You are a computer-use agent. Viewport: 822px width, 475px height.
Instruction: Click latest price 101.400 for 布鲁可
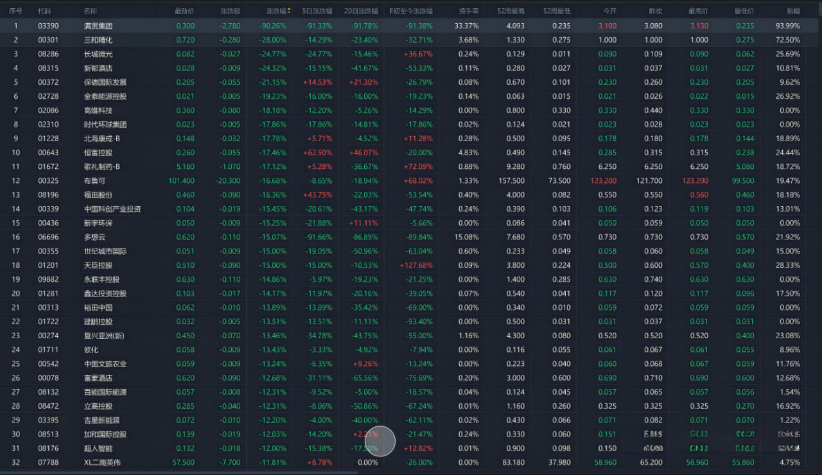pyautogui.click(x=182, y=181)
